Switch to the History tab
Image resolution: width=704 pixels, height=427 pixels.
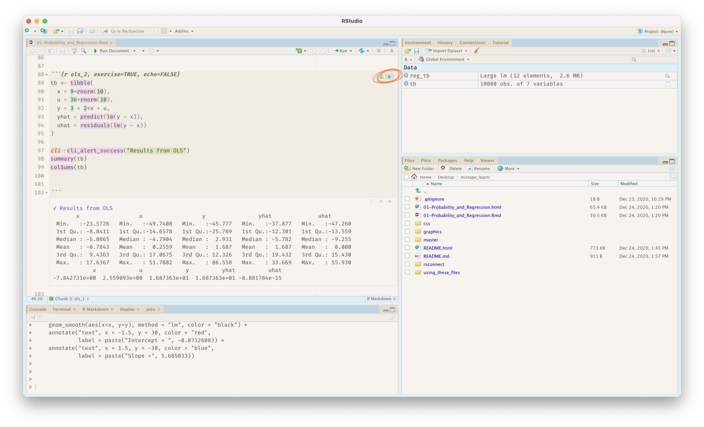pos(445,42)
